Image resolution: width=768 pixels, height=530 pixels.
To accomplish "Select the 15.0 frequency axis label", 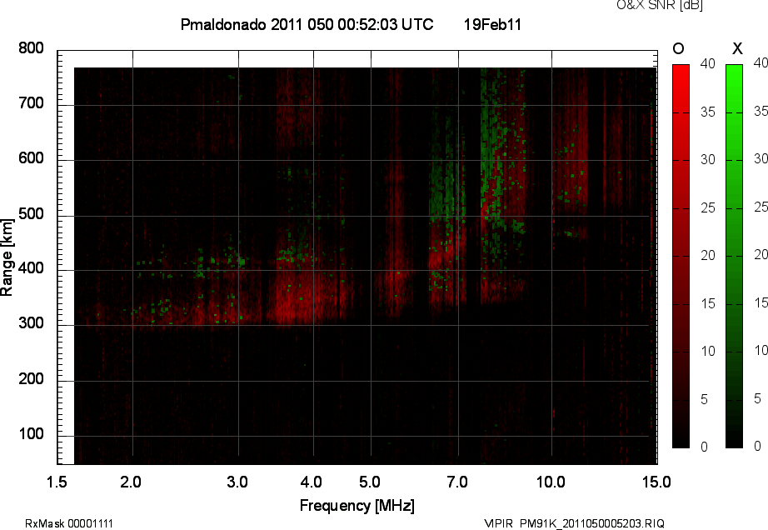I will coord(657,482).
